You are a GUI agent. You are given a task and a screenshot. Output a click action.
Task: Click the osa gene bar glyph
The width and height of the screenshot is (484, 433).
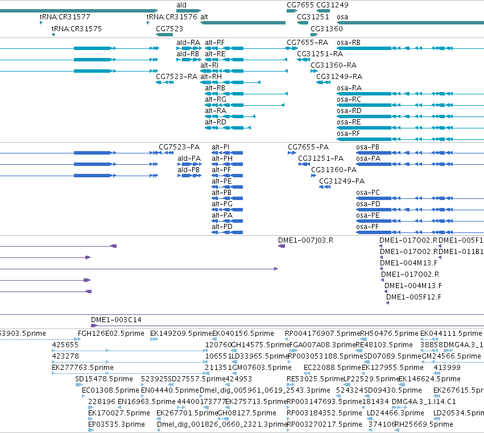[x=410, y=23]
